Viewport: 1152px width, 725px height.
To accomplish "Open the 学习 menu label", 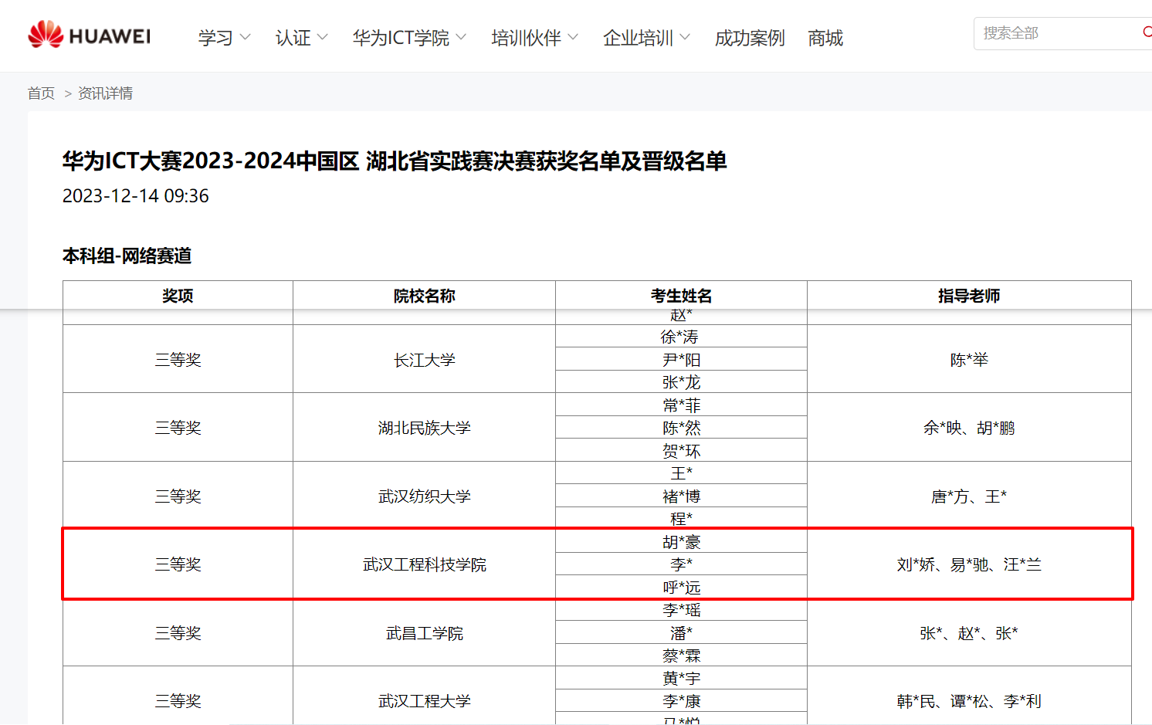I will (215, 38).
